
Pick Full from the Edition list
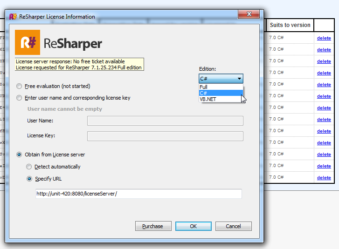tap(221, 87)
